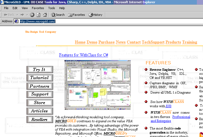Viewport: 203px width, 137px height.
Task: Open the Tools menu
Action: click(52, 8)
